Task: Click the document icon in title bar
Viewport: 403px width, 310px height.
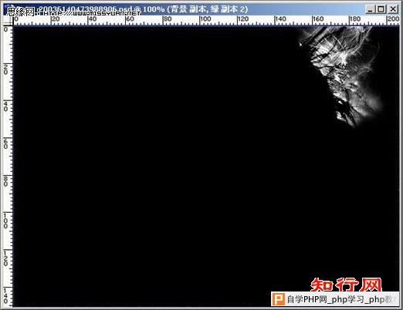Action: (6, 8)
